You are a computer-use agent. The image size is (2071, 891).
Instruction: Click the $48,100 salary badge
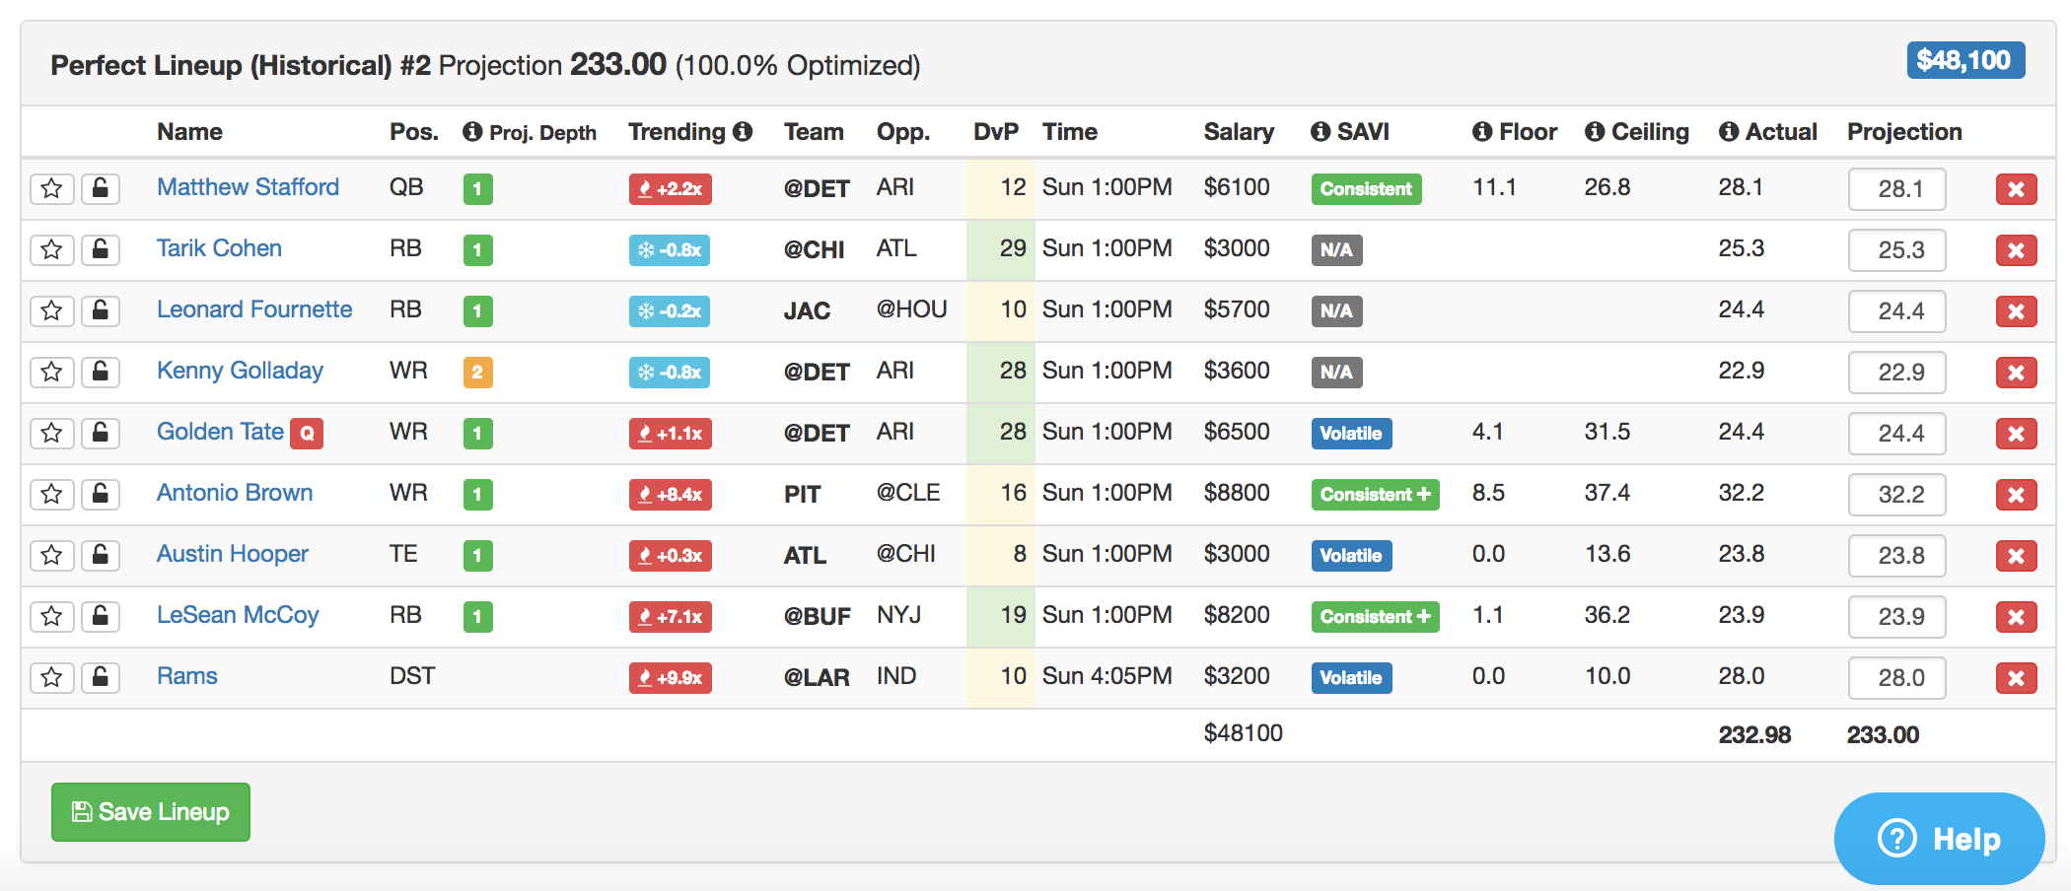(x=1965, y=60)
